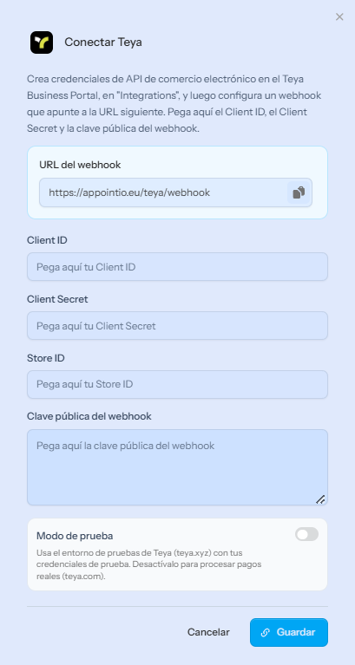Click the Client Secret label
Screen dimensions: 355x665
tap(57, 299)
